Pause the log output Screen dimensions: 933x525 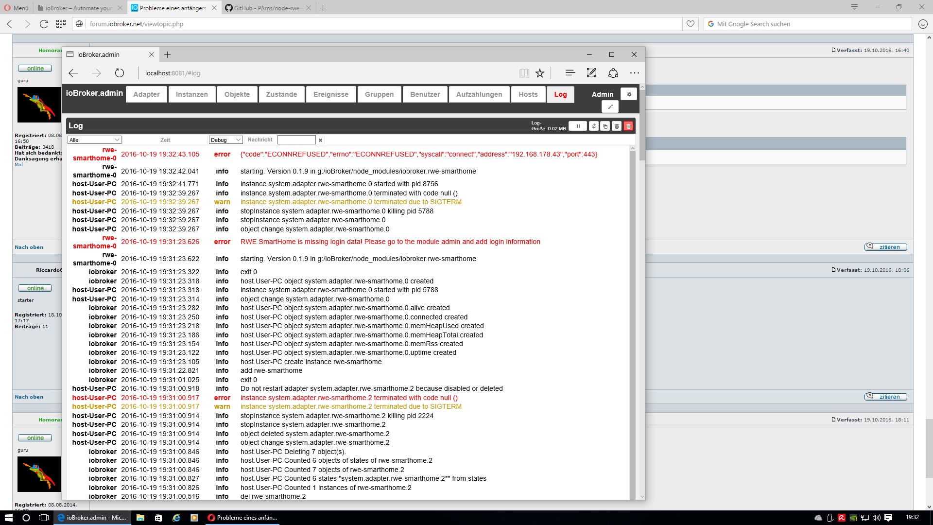point(578,126)
